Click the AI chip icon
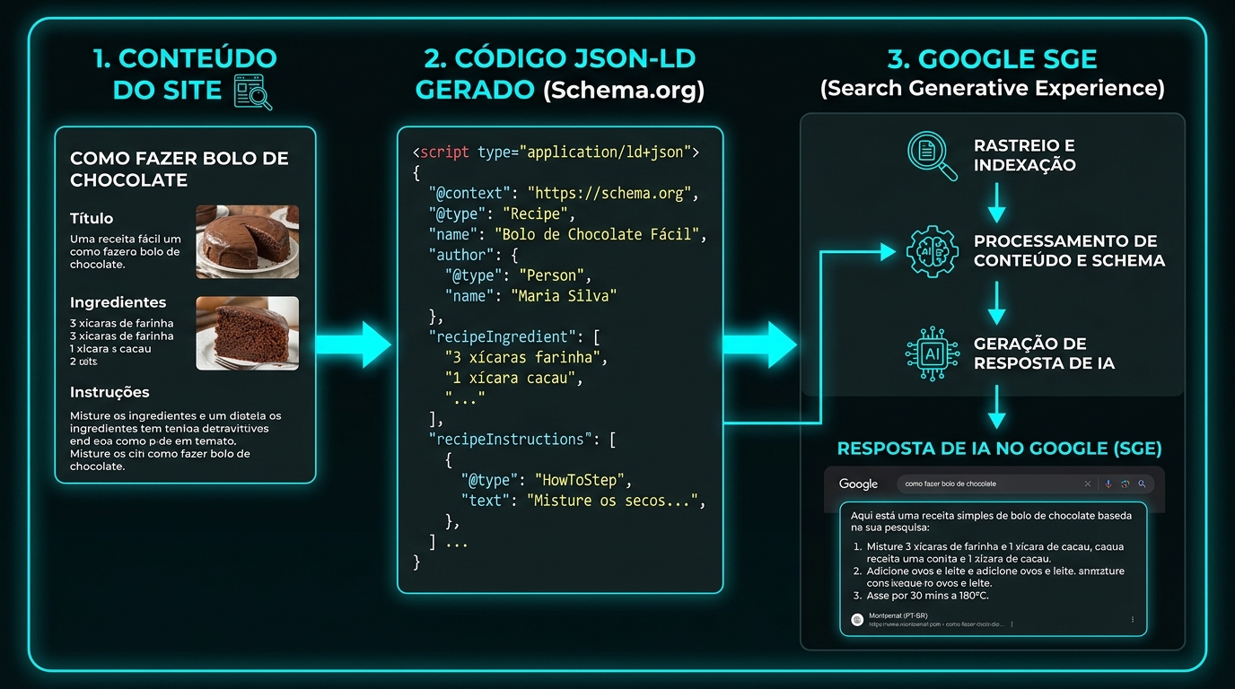The height and width of the screenshot is (689, 1235). pos(932,353)
